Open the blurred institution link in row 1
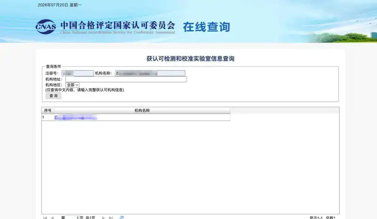 tap(76, 118)
